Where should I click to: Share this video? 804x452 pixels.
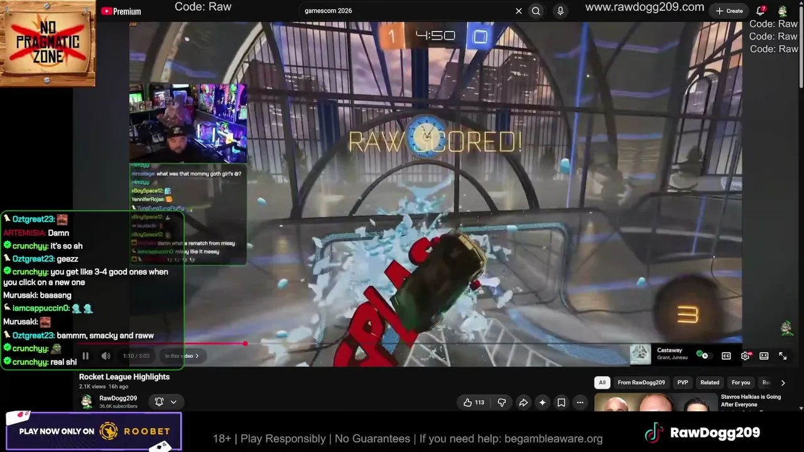(523, 402)
